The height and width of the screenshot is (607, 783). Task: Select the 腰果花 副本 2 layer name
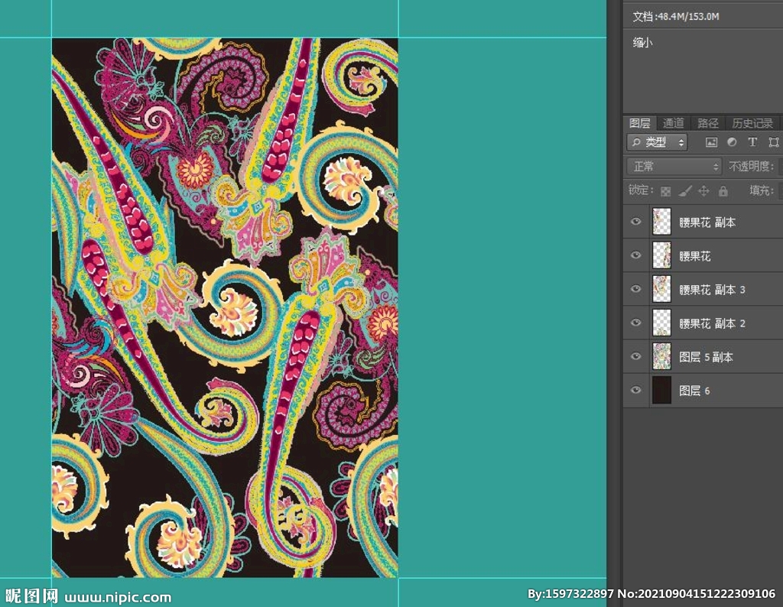[x=712, y=323]
